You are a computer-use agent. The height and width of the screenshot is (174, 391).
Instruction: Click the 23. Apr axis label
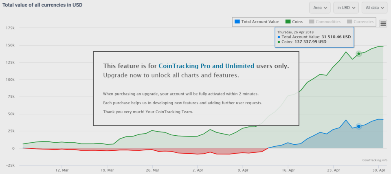(x=333, y=170)
